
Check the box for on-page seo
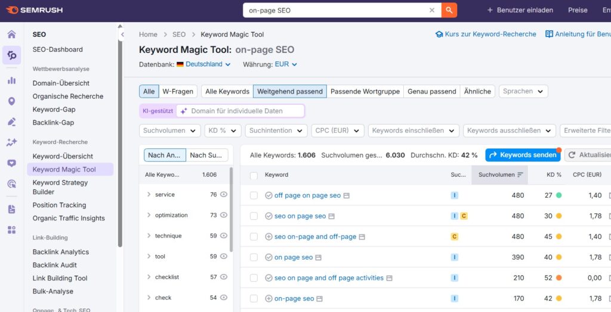tap(254, 299)
